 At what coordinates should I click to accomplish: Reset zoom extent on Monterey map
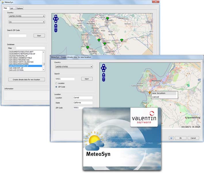tap(104, 78)
